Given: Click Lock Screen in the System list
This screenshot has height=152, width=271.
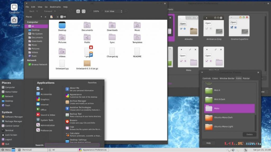Looking at the screenshot, I should (9, 135).
